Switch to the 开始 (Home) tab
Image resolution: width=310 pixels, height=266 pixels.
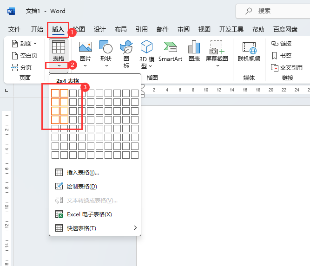[x=37, y=29]
